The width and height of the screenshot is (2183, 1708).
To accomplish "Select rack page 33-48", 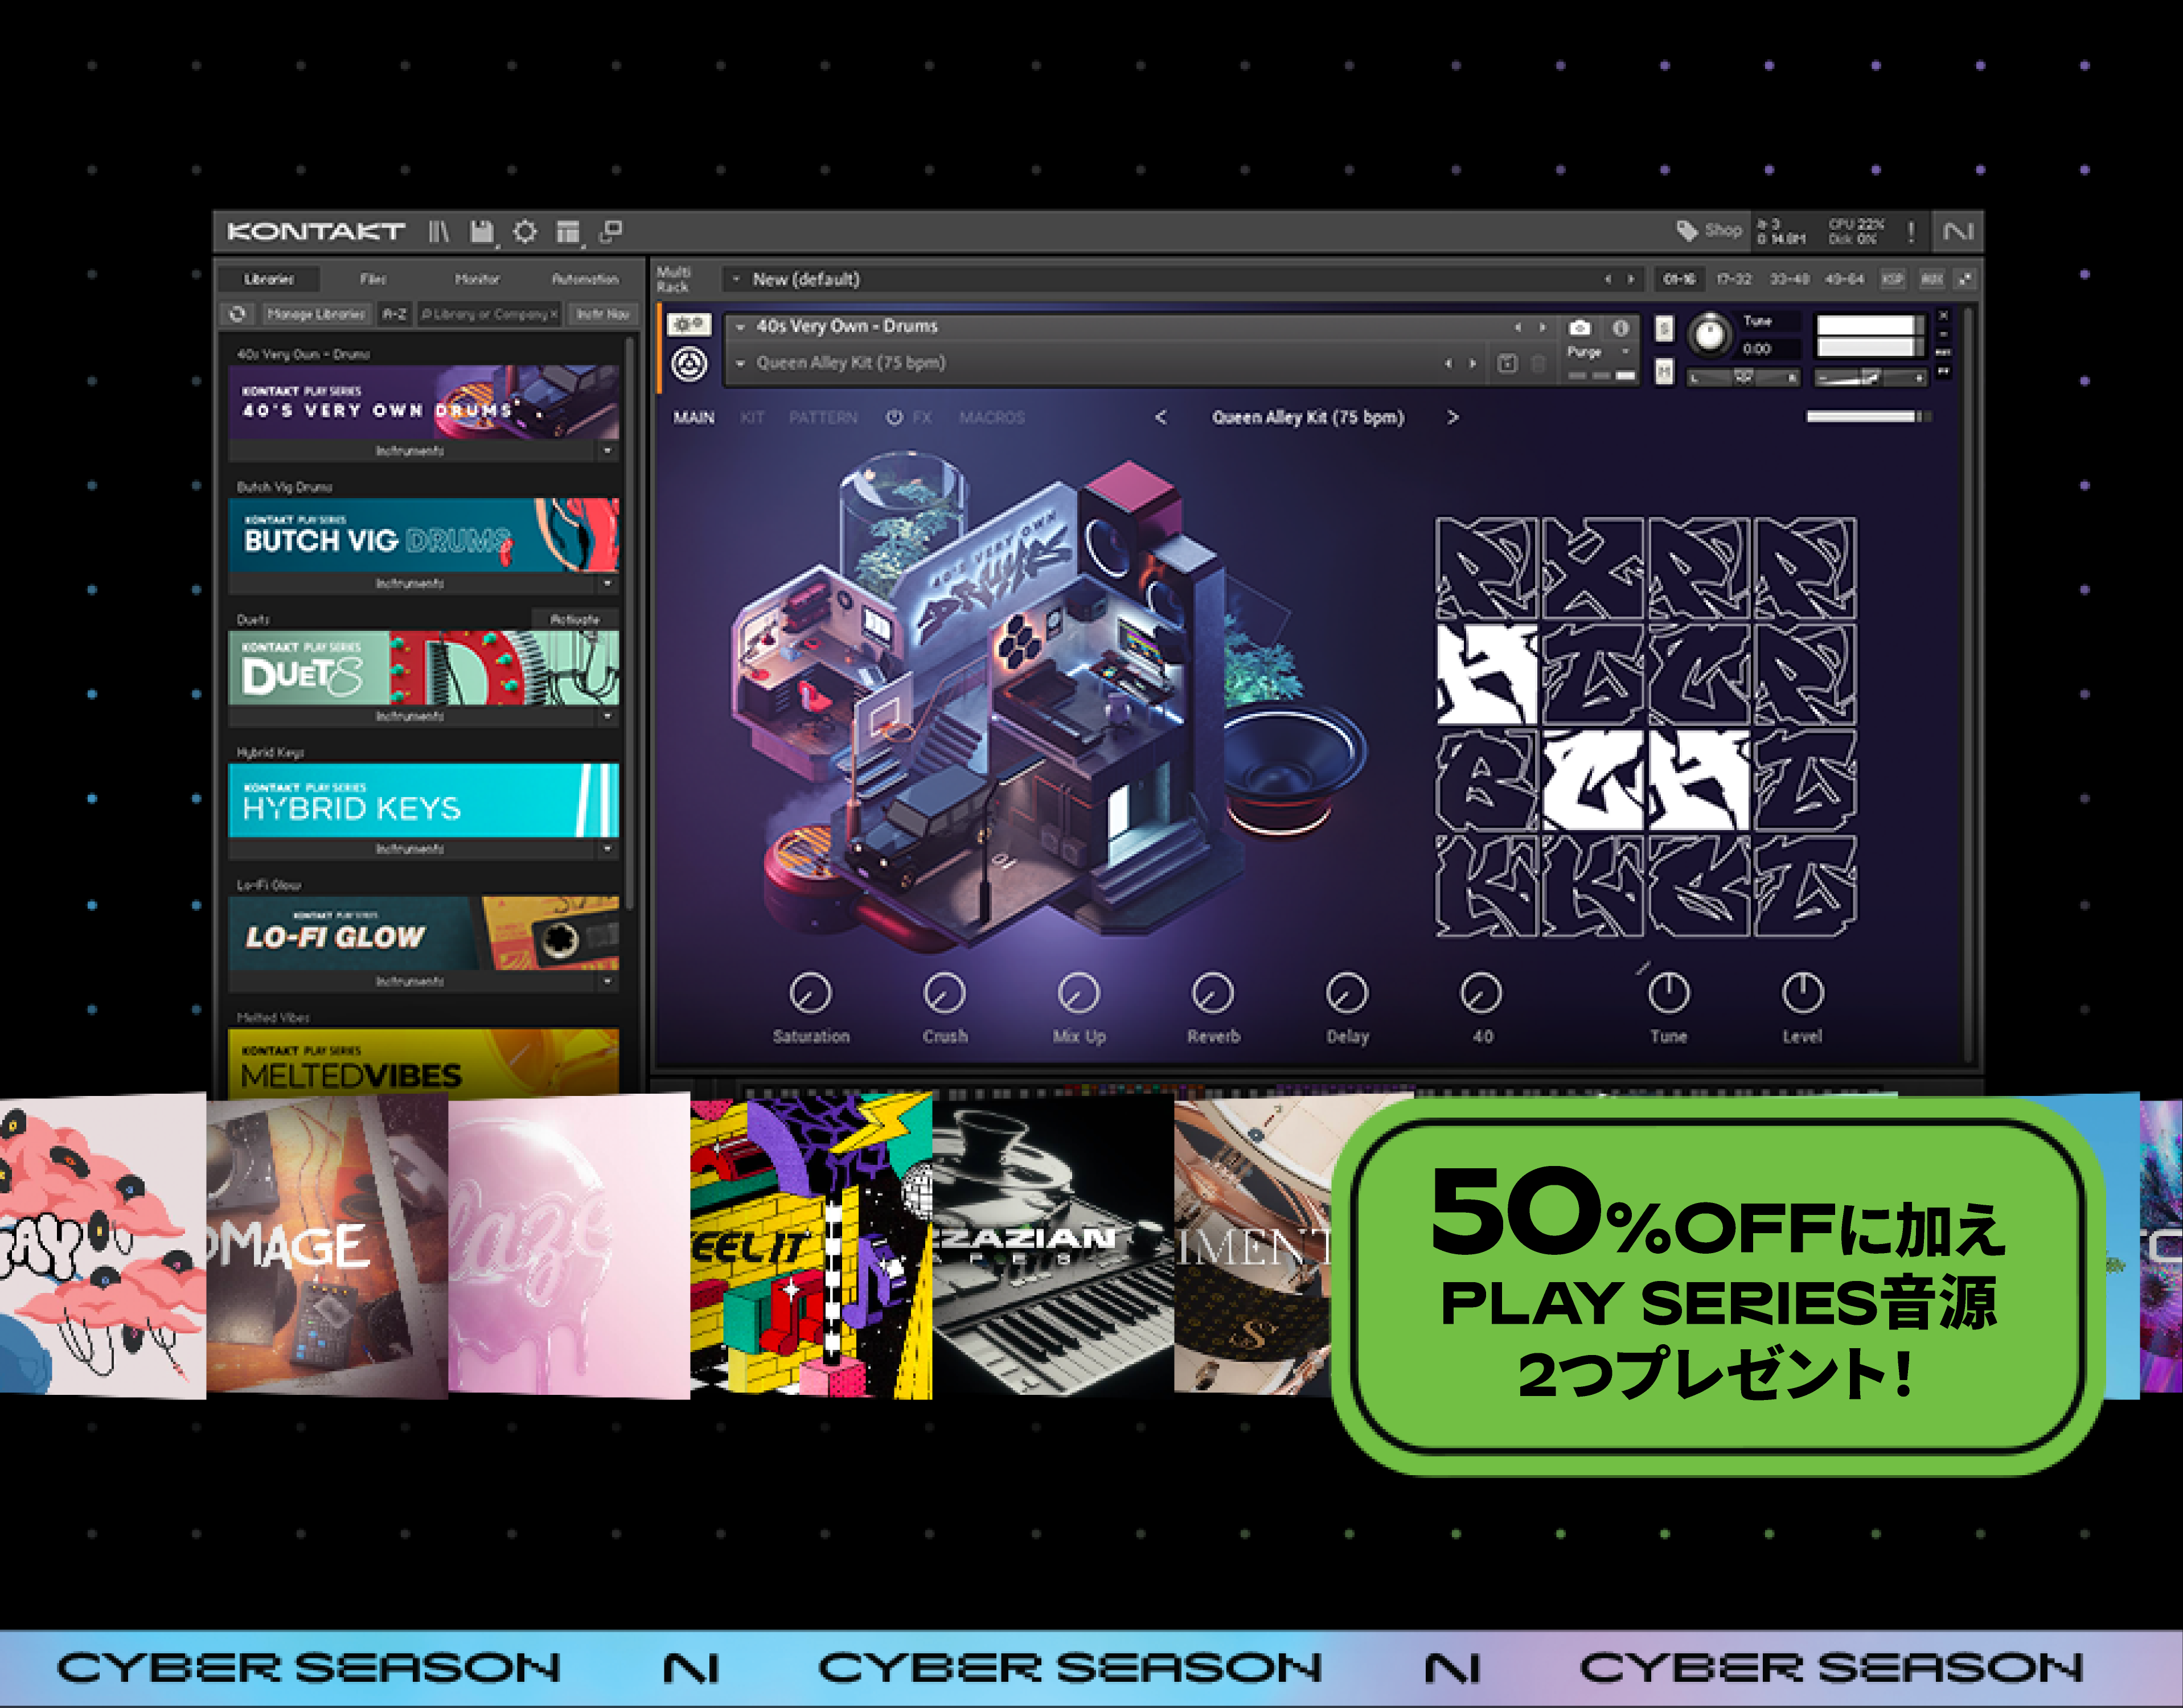I will [x=1789, y=279].
